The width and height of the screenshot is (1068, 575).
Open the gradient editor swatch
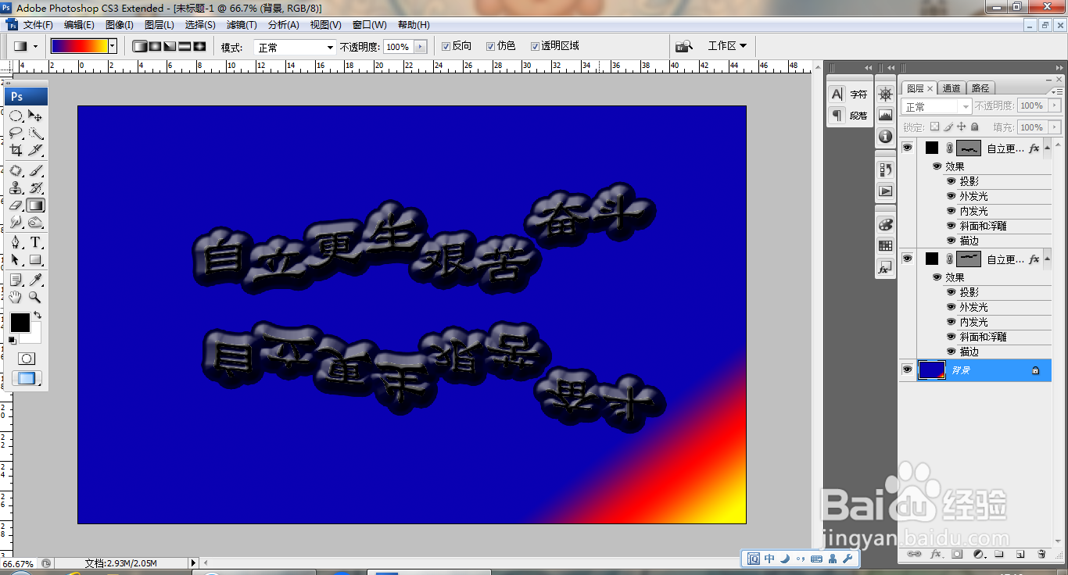[79, 46]
